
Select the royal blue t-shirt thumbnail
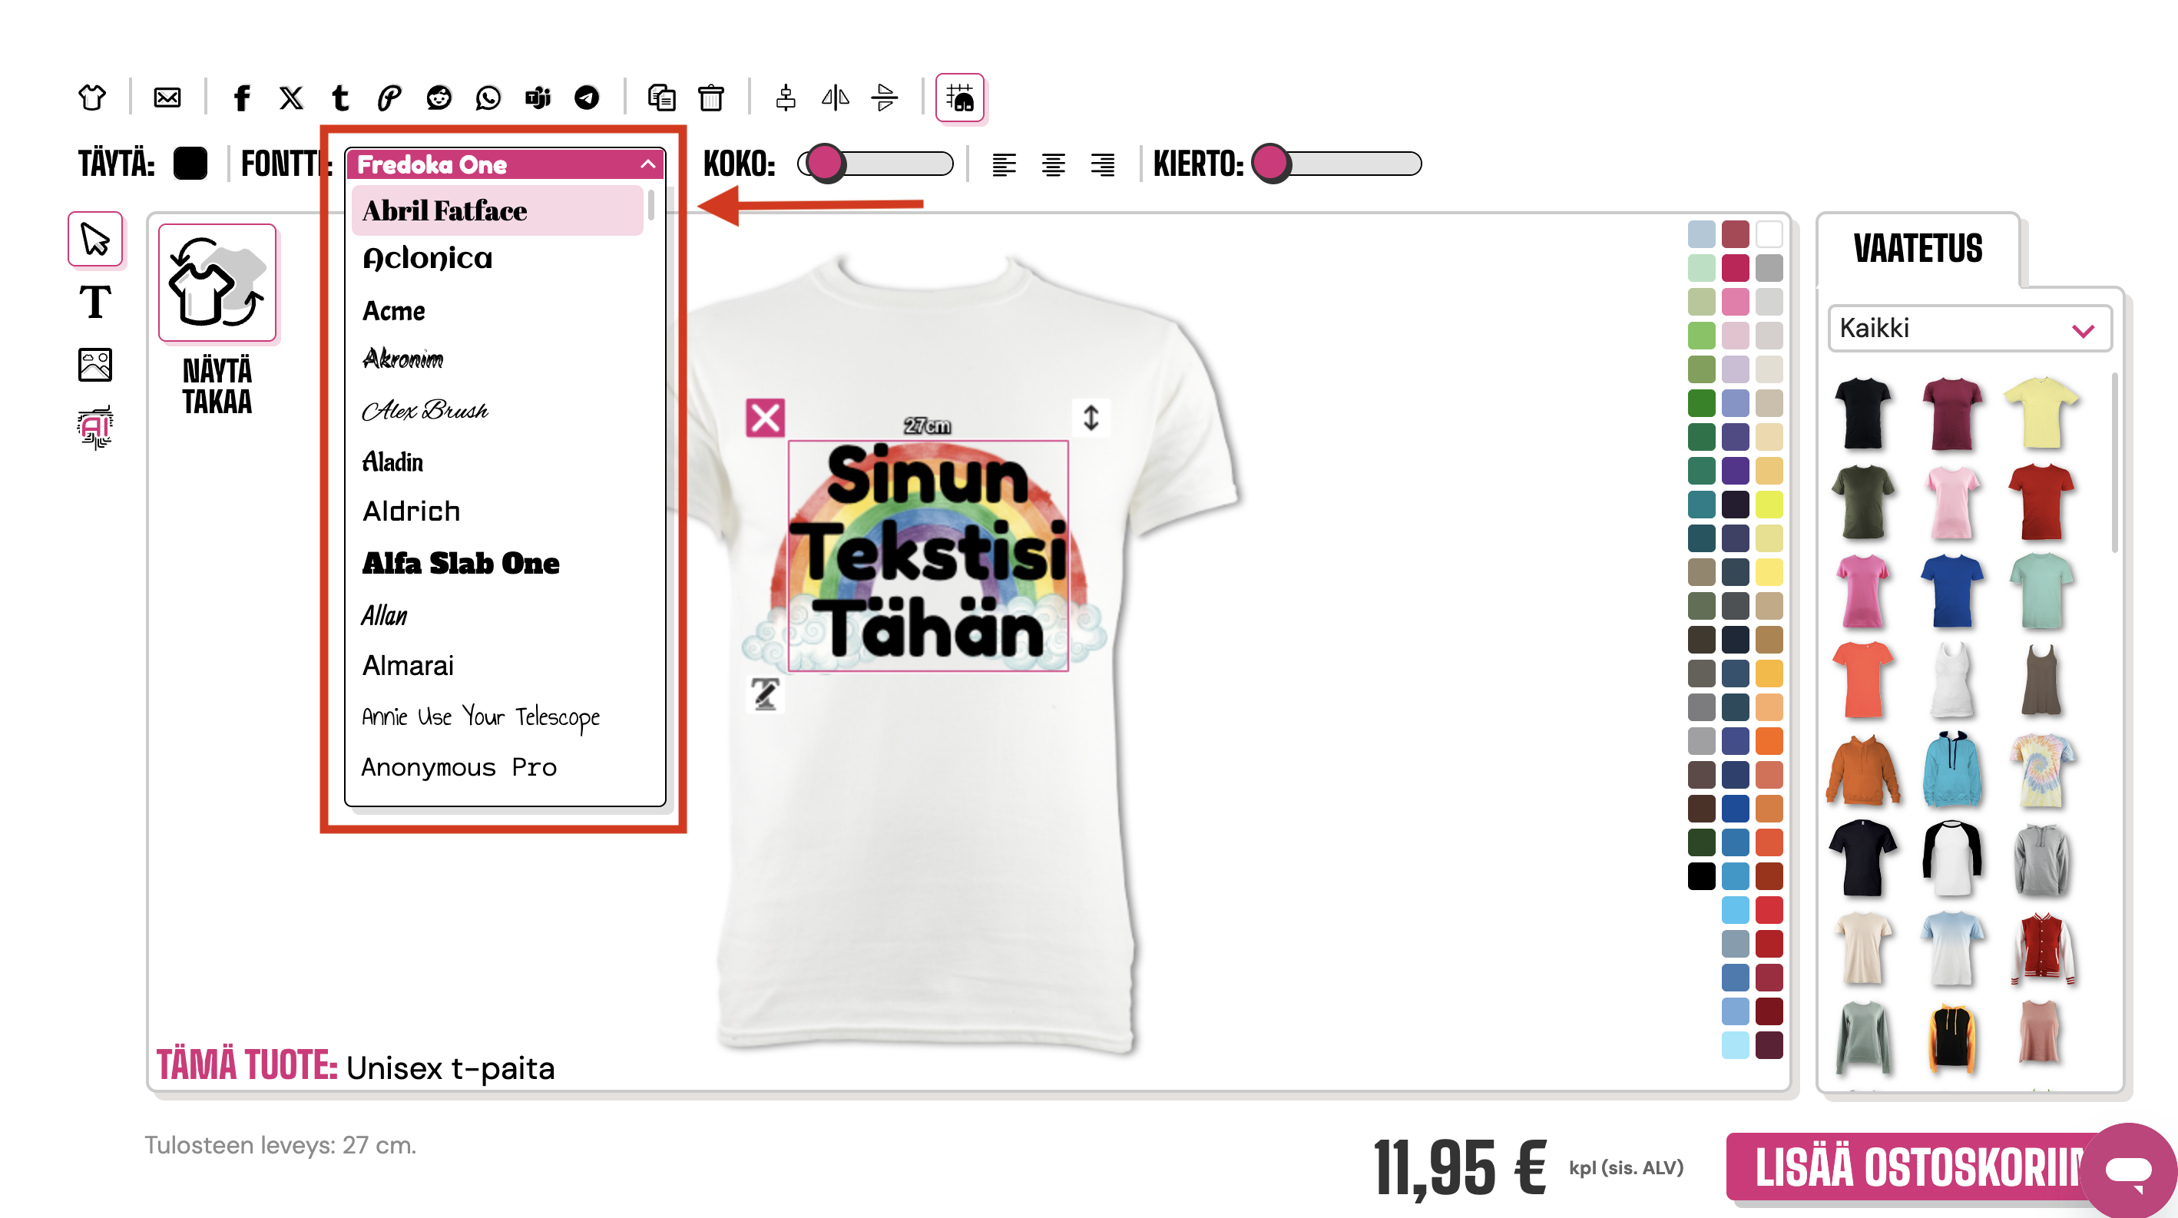click(x=1951, y=590)
